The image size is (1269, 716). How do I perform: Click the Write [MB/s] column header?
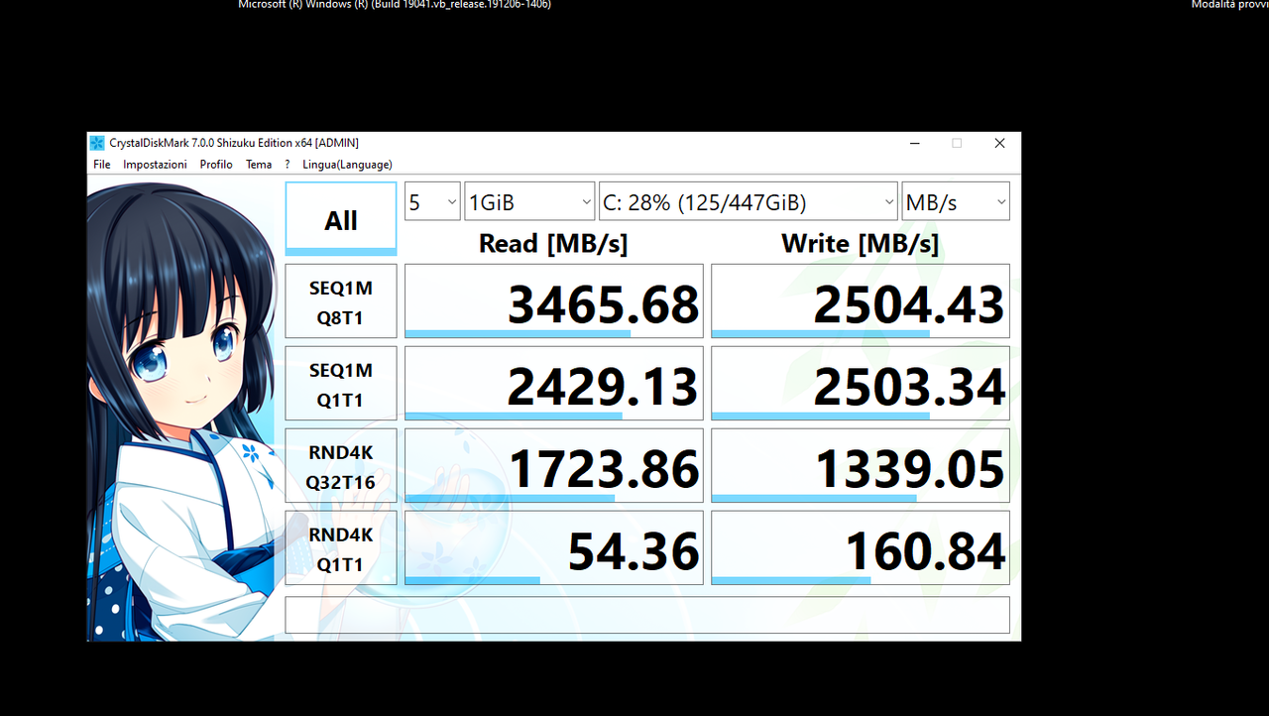860,243
